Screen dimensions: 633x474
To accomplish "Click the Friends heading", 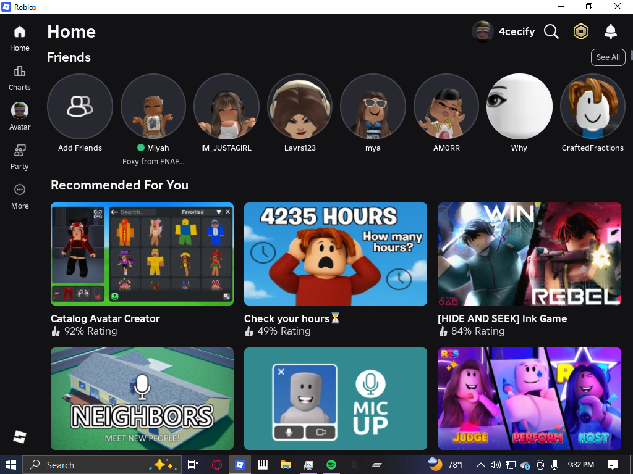I will (x=69, y=57).
